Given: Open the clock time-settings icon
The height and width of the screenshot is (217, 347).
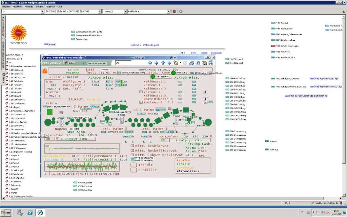Looking at the screenshot, I should coord(176,63).
